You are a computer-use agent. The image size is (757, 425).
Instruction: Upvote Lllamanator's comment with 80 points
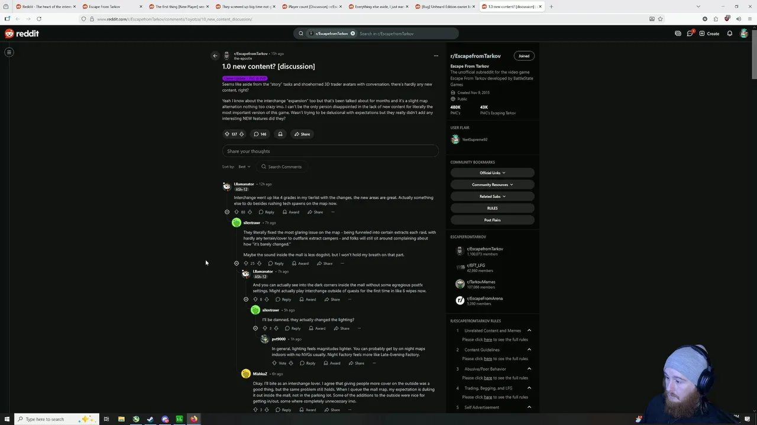point(236,212)
